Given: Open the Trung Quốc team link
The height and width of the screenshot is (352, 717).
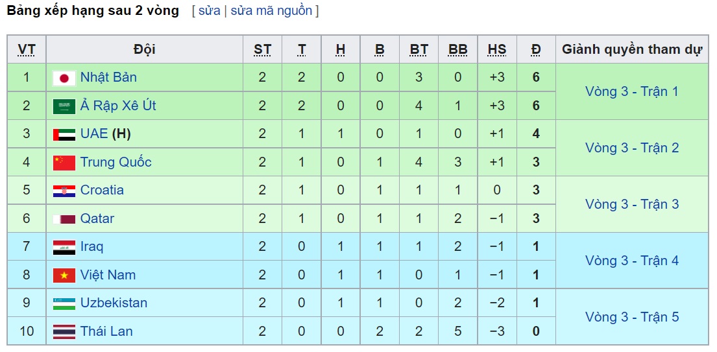Looking at the screenshot, I should coord(115,162).
